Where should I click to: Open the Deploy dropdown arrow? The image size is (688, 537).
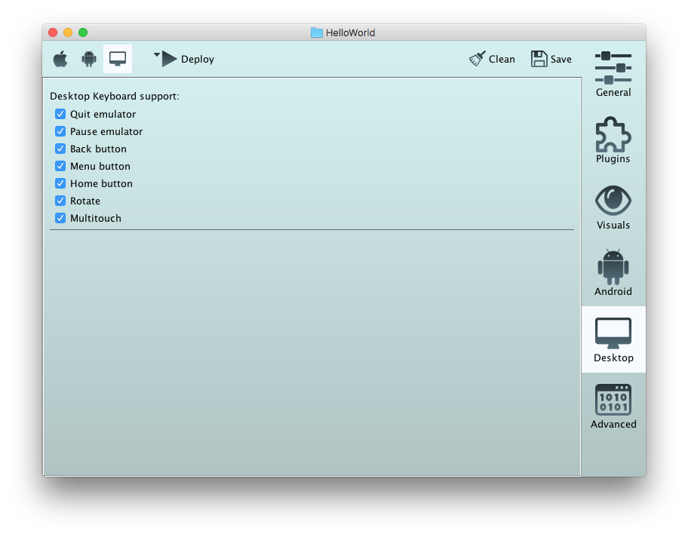click(x=157, y=55)
